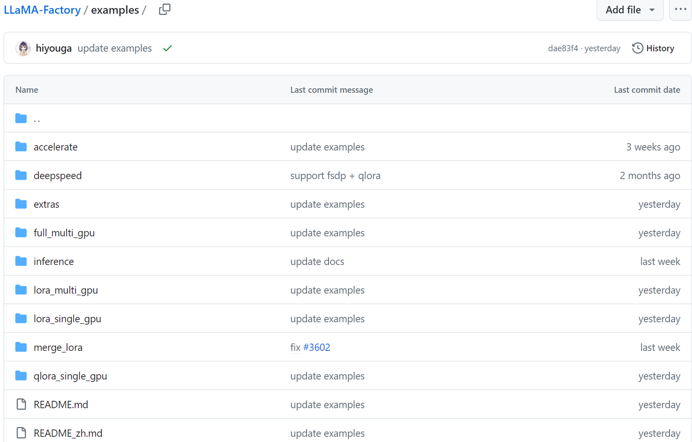Open the extras folder
Viewport: 692px width, 442px height.
(x=47, y=204)
